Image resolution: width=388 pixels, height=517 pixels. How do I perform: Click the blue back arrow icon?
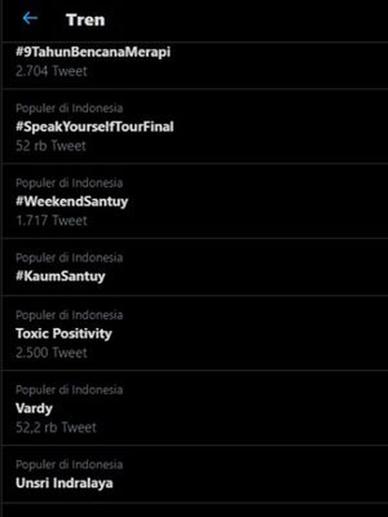click(30, 18)
